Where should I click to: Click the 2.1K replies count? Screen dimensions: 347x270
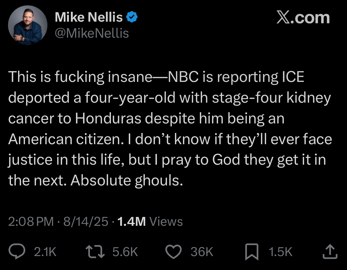[45, 252]
